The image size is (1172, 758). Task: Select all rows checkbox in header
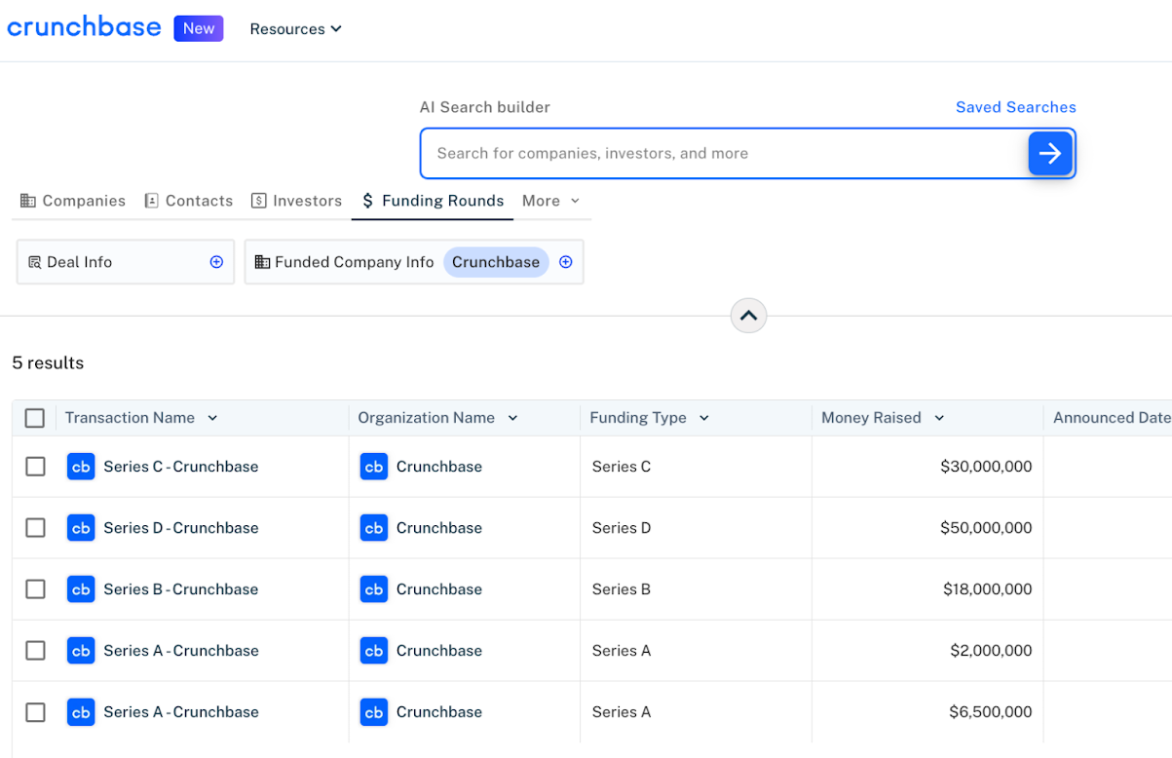click(x=35, y=418)
